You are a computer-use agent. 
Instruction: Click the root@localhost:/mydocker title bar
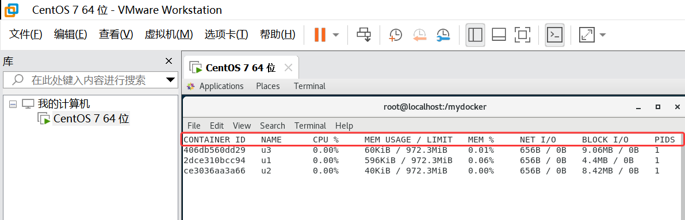pyautogui.click(x=435, y=106)
